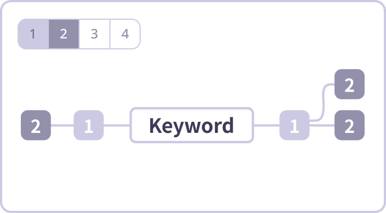The image size is (386, 213).
Task: Focus the Keyword text box
Action: pyautogui.click(x=192, y=125)
